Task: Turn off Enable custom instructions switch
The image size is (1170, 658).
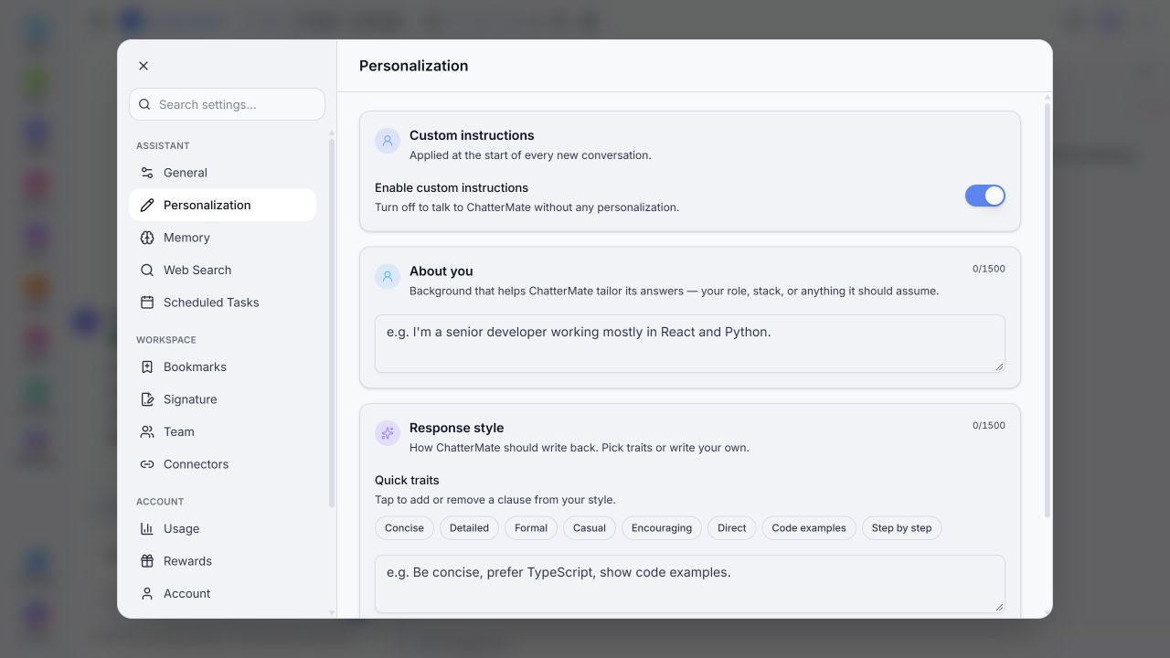Action: [984, 196]
